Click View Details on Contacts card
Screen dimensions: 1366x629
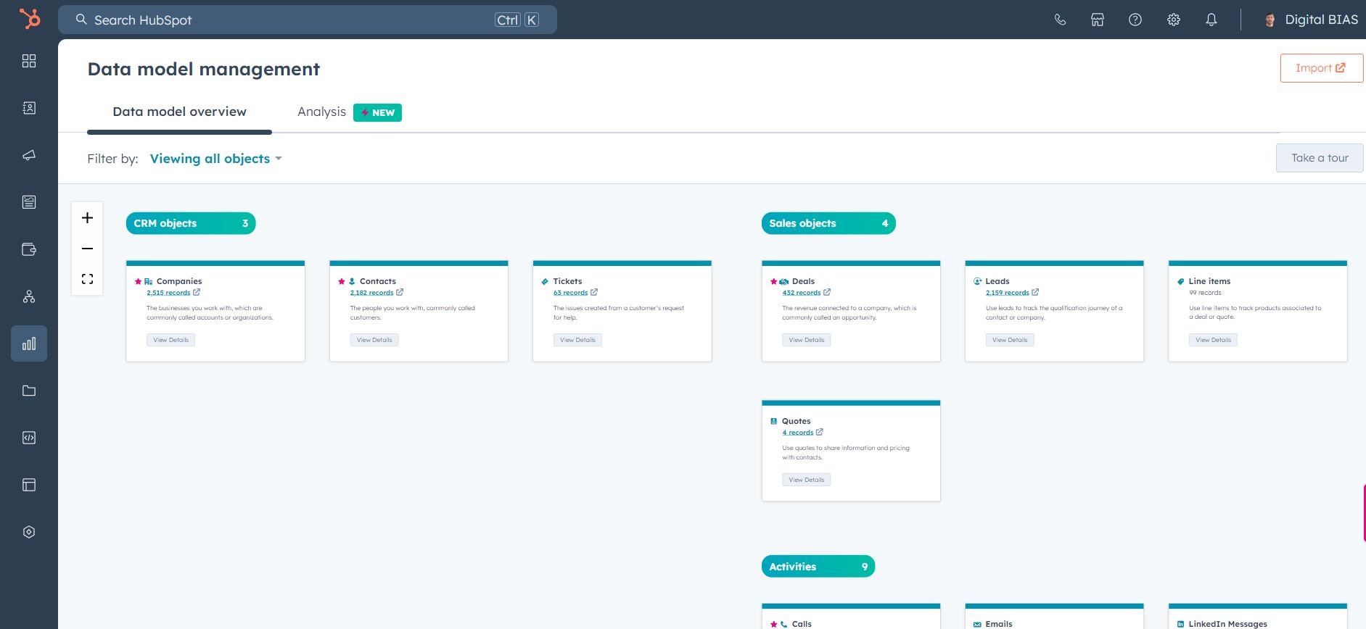point(374,340)
